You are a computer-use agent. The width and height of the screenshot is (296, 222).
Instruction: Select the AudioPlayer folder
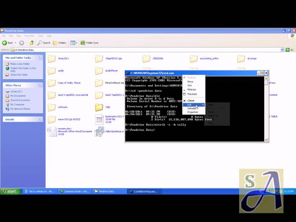[106, 71]
